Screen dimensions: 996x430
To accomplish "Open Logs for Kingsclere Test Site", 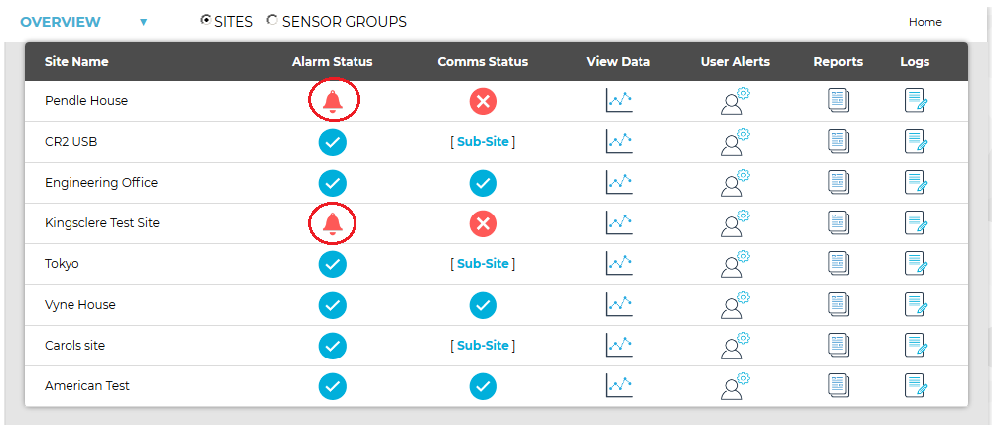I will click(x=916, y=222).
